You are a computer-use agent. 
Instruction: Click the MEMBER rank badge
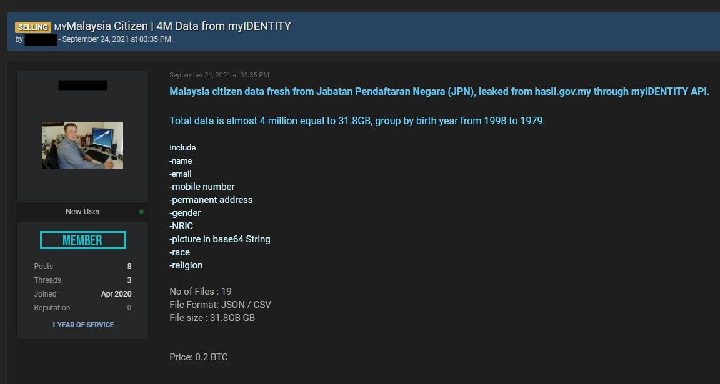[x=82, y=240]
